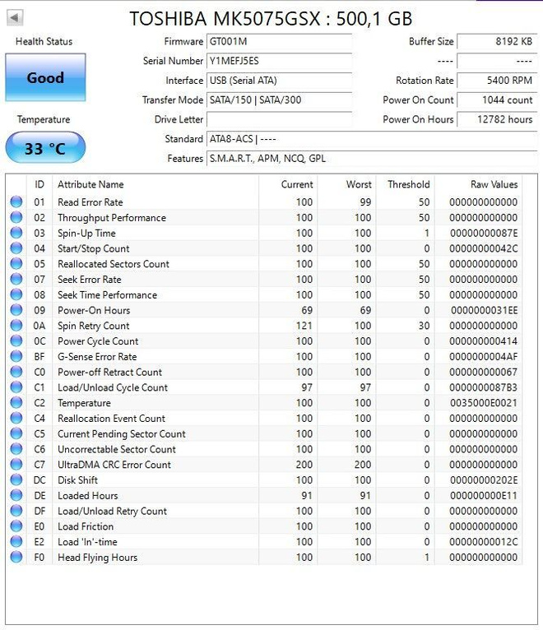Click the status icon for Spin Retry Count
Screen dimensions: 543x630
point(16,326)
